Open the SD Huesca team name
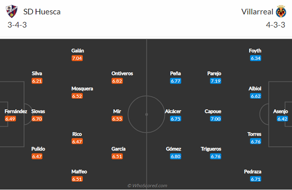292x190 pixels. coord(42,12)
